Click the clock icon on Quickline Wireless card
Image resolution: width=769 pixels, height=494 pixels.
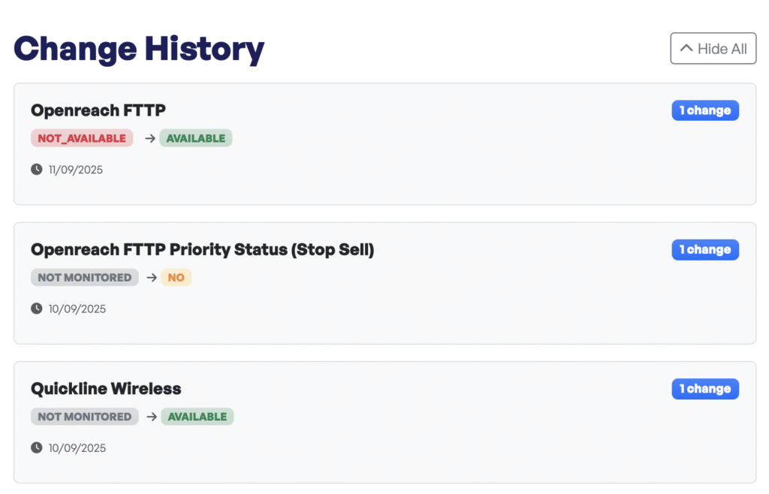point(35,447)
